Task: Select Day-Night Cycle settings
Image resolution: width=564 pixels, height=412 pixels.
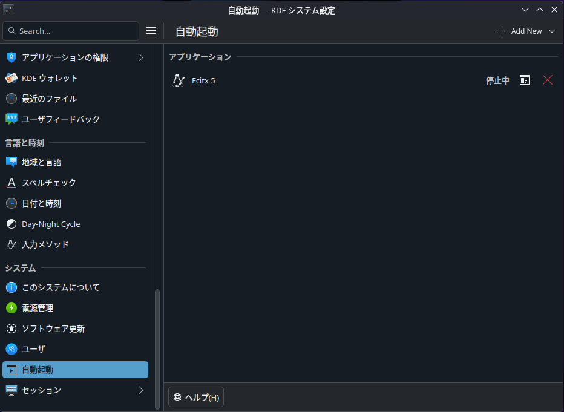Action: pos(51,224)
